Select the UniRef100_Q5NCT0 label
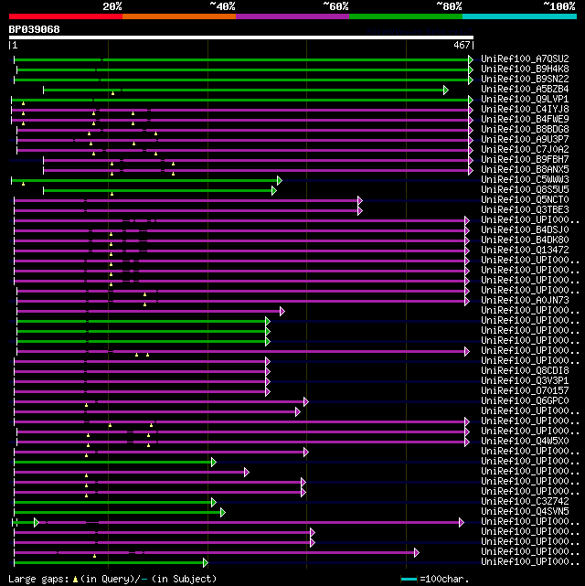 click(x=525, y=200)
